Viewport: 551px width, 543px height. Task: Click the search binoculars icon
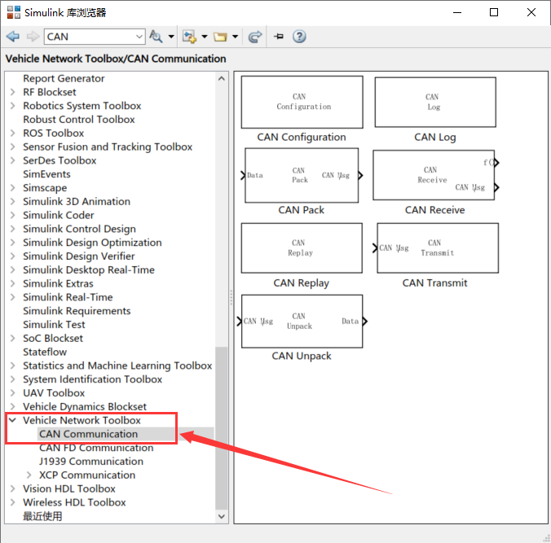click(156, 37)
